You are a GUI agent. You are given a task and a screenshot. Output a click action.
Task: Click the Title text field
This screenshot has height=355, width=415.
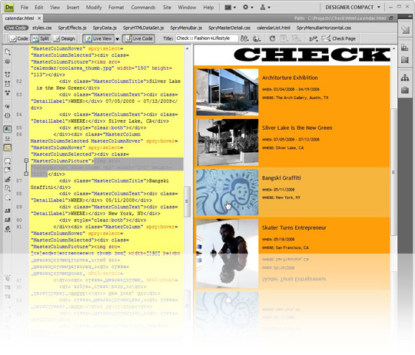pos(207,38)
